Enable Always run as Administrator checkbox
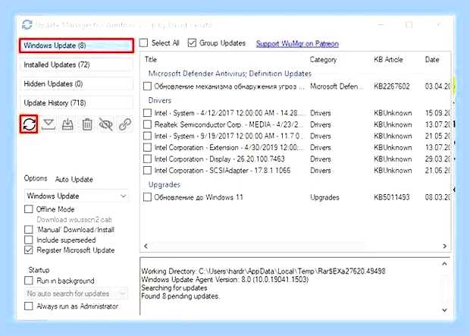Image resolution: width=470 pixels, height=336 pixels. pyautogui.click(x=29, y=306)
